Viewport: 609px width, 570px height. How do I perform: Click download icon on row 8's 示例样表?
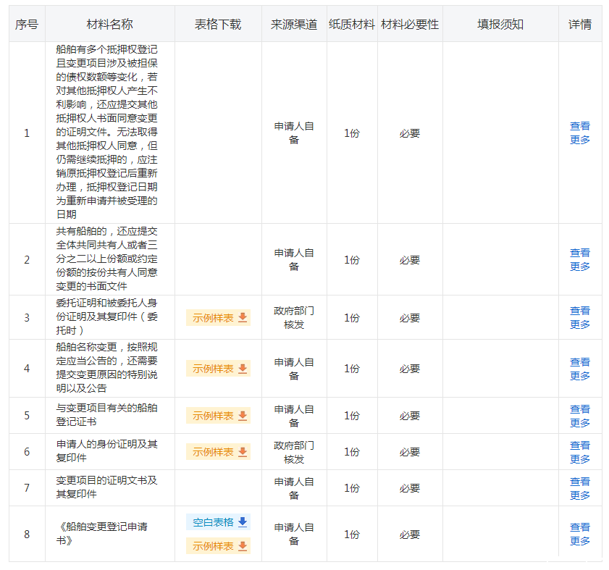pyautogui.click(x=243, y=546)
